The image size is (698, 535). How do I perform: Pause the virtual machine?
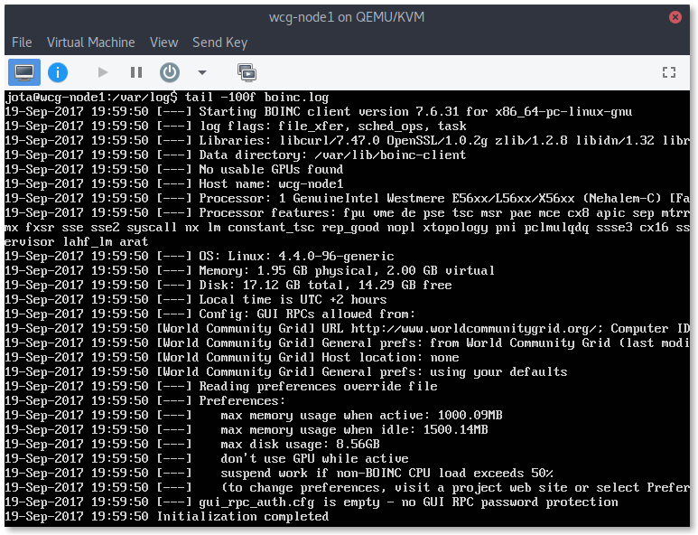point(136,72)
